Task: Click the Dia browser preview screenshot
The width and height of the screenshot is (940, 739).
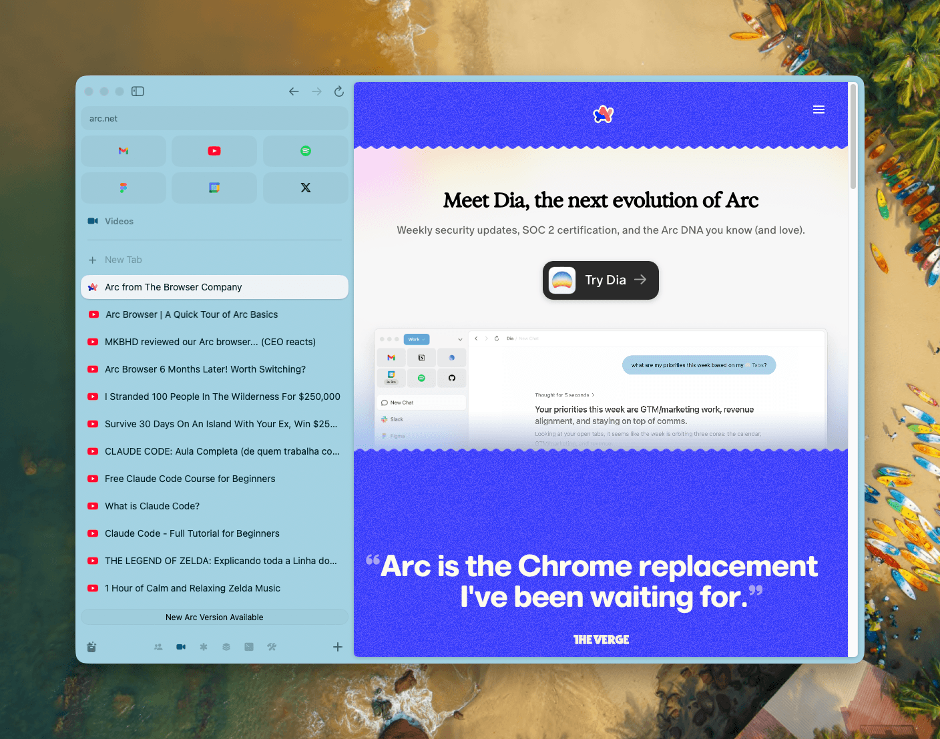Action: pyautogui.click(x=601, y=389)
